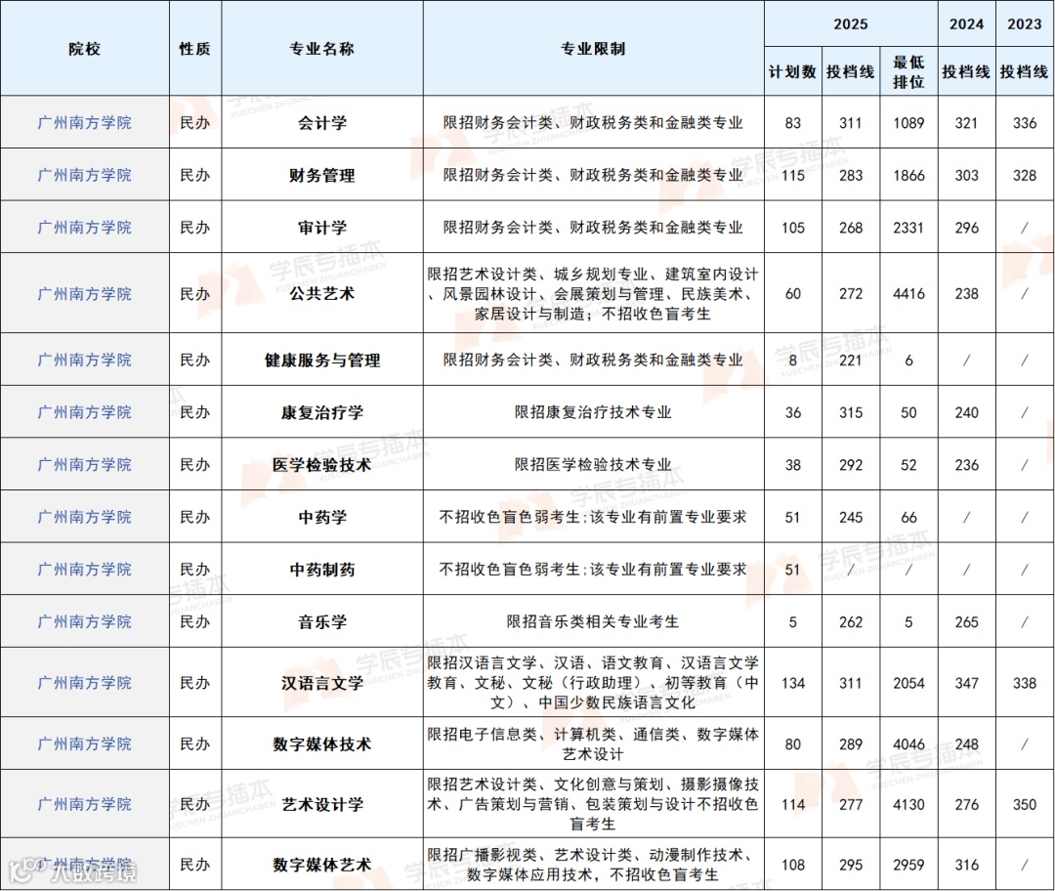Click 2023 score 350 in 艺术设计学 row
Image resolution: width=1055 pixels, height=891 pixels.
pos(1025,804)
